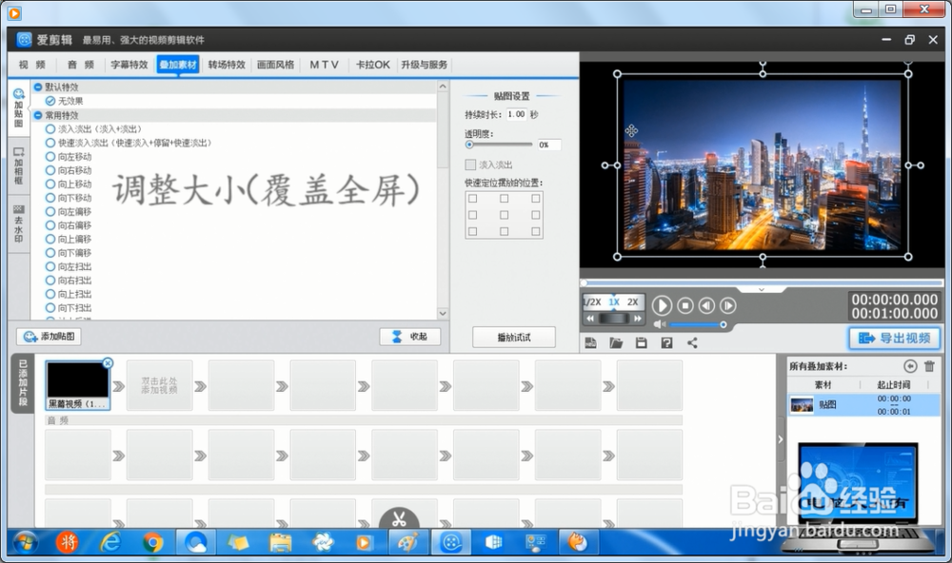Delete overlay material with trash icon
952x563 pixels.
click(929, 366)
